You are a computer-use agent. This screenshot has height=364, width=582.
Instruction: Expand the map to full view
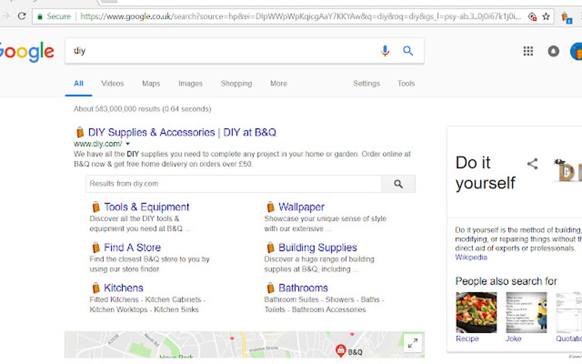(x=413, y=343)
